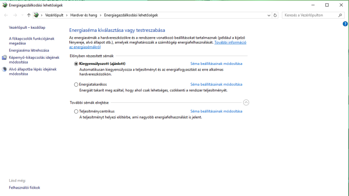
Task: Open Vezérlőpult – kezdőlap link
Action: 27,27
